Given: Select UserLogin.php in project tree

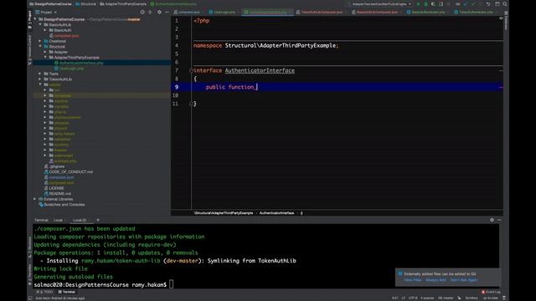Looking at the screenshot, I should [x=71, y=69].
